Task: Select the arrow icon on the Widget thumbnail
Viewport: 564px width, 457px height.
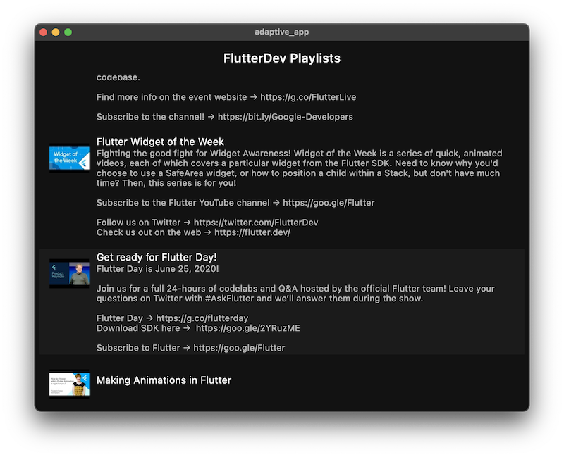Action: click(x=83, y=162)
